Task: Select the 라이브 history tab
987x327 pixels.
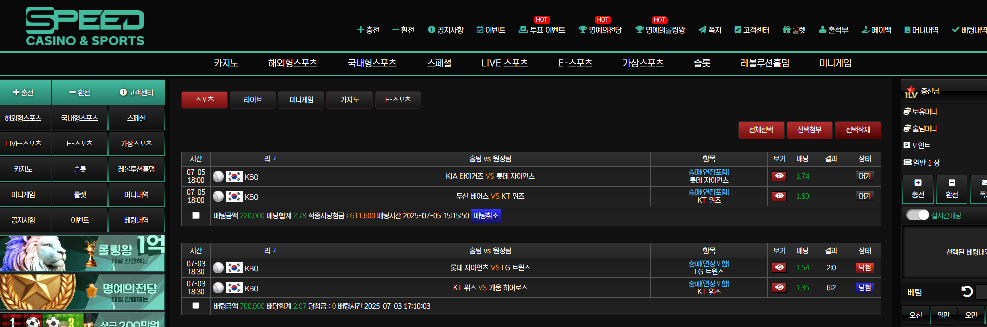Action: coord(253,100)
